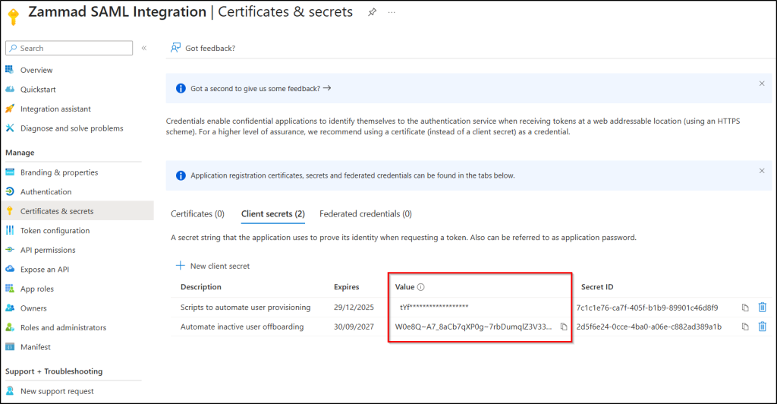Copy Secret ID of offboarding secret
This screenshot has width=777, height=404.
[745, 327]
